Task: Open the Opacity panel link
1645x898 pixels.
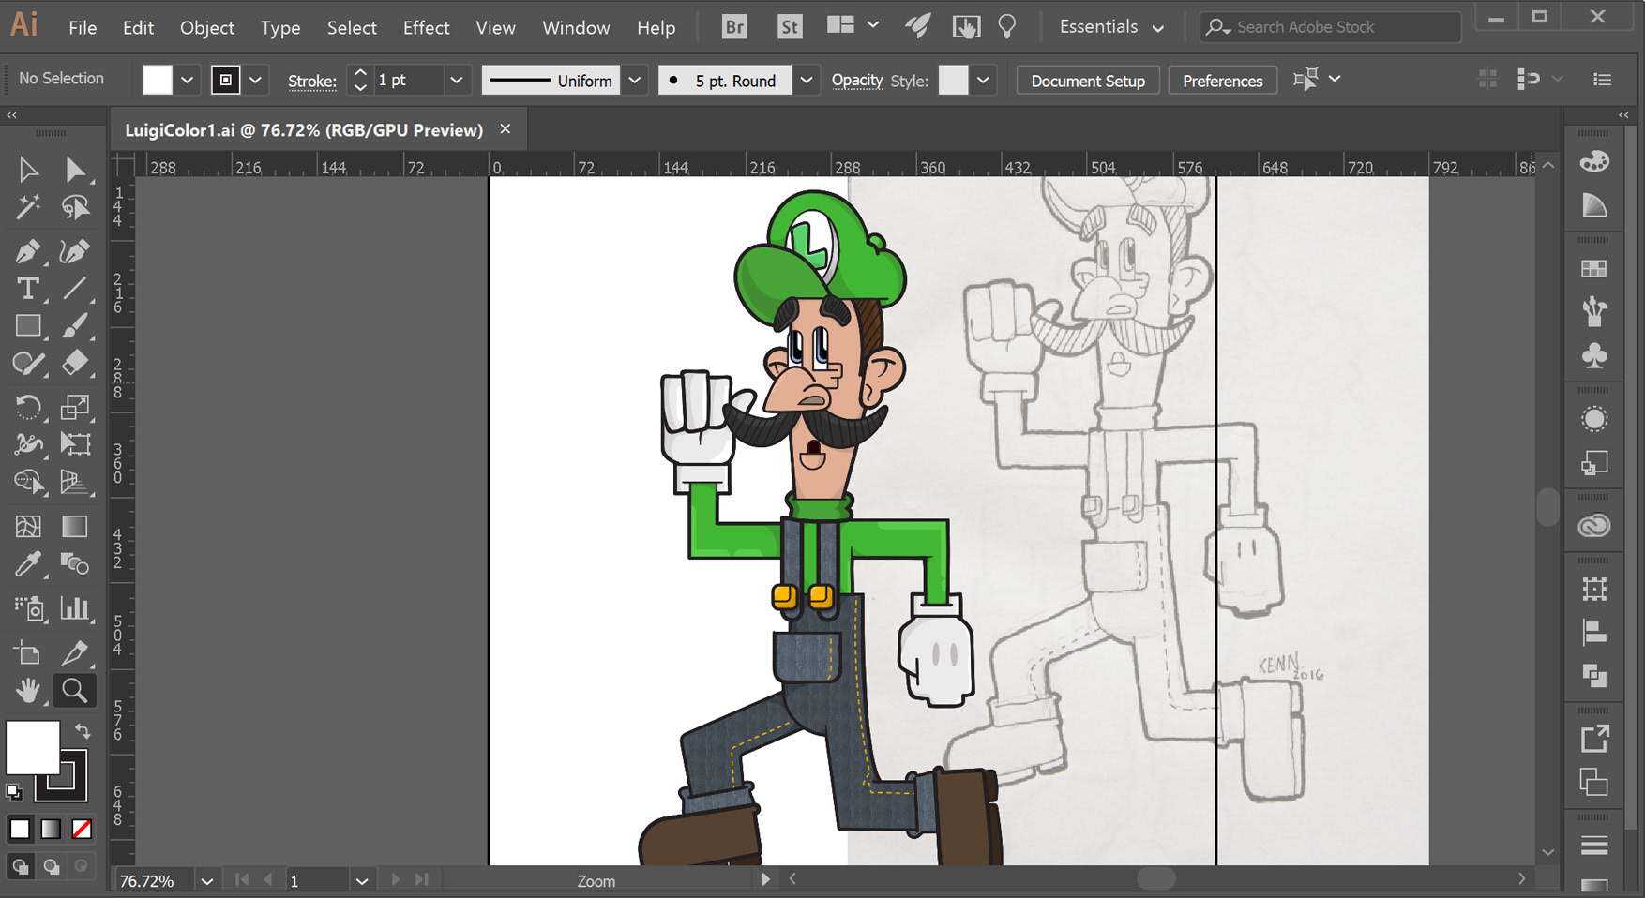Action: [x=857, y=81]
